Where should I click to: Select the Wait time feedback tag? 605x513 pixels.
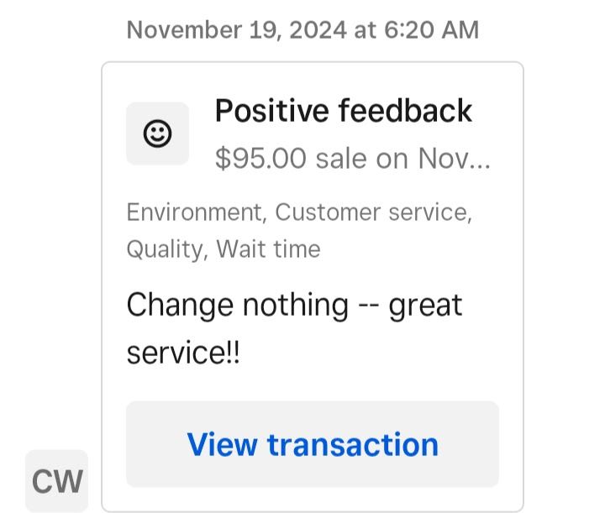click(x=269, y=249)
